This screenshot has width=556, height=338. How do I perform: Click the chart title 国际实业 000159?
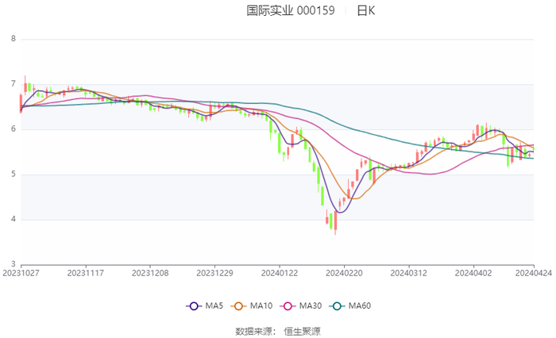(291, 11)
